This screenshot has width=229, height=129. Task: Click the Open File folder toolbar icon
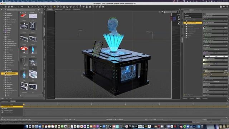[6, 6]
